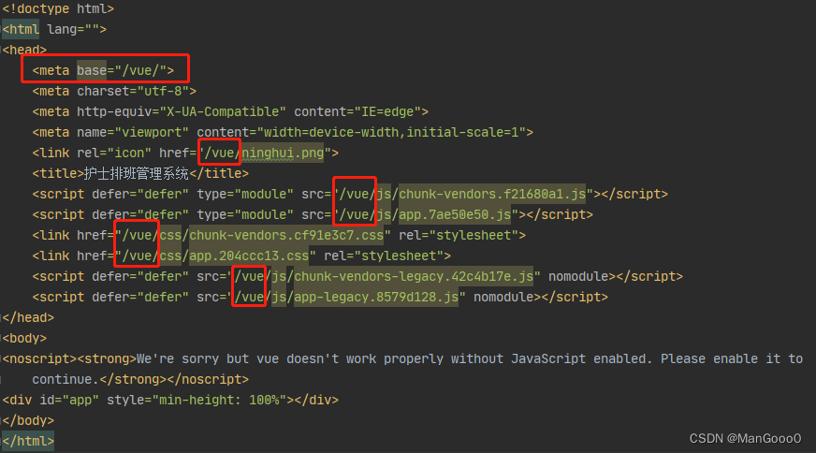Image resolution: width=816 pixels, height=453 pixels.
Task: Click the opening <body> tag
Action: pyautogui.click(x=24, y=339)
